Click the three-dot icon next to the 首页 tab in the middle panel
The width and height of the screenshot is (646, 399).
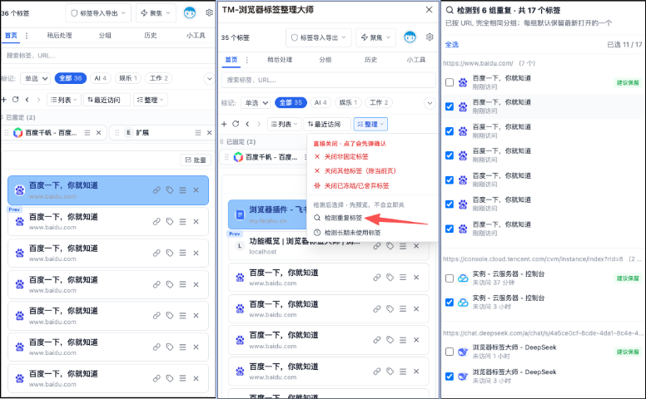click(246, 60)
